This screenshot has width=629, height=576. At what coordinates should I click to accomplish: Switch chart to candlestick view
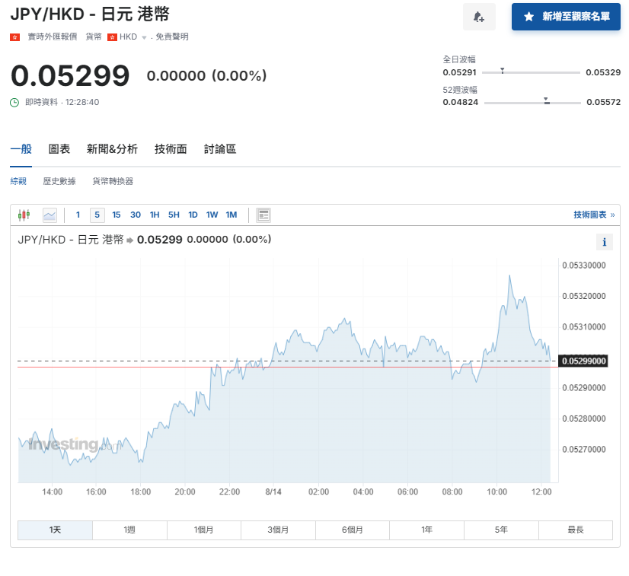click(24, 215)
